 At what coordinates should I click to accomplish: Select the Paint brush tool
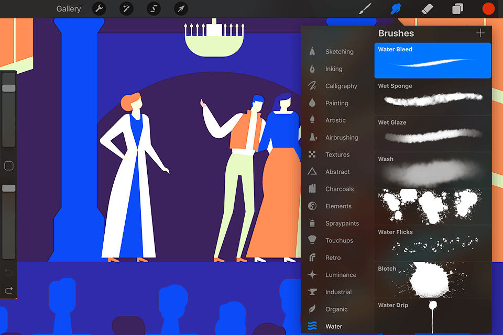point(366,8)
